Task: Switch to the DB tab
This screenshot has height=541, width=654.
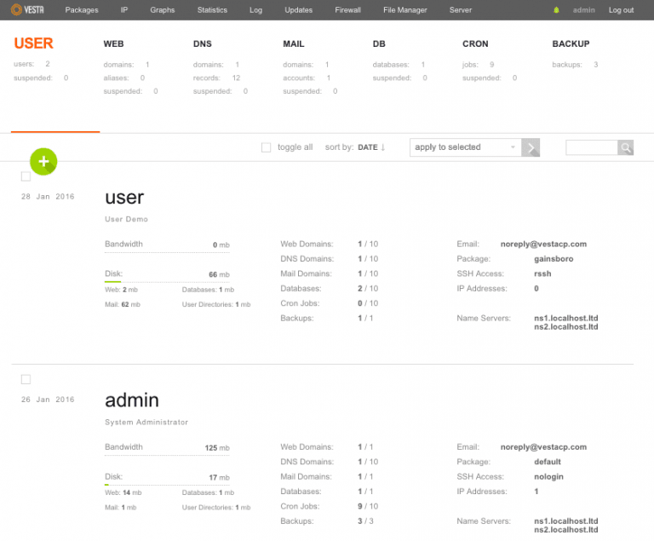Action: coord(379,43)
